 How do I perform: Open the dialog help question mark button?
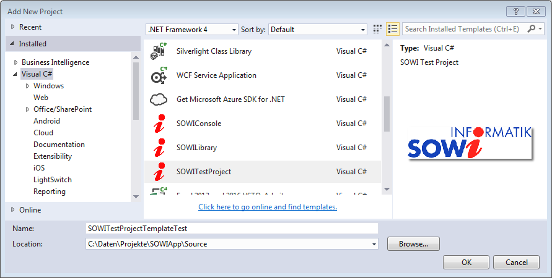(x=515, y=11)
